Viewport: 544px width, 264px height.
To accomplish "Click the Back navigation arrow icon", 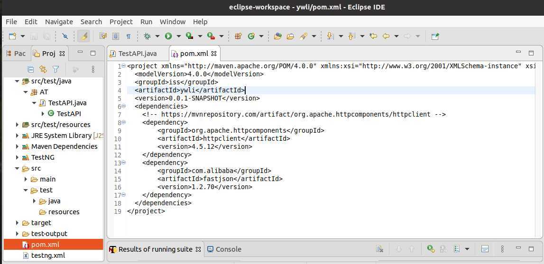I will 386,36.
